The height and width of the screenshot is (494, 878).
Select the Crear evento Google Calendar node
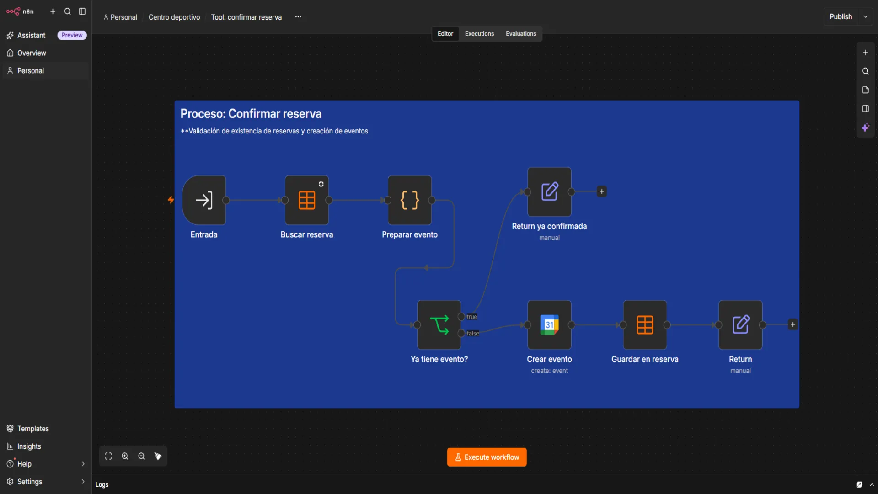tap(549, 325)
